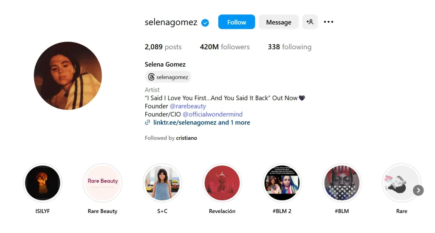Viewport: 435px width, 233px height.
Task: Open the circular profile picture
Action: pos(68,76)
